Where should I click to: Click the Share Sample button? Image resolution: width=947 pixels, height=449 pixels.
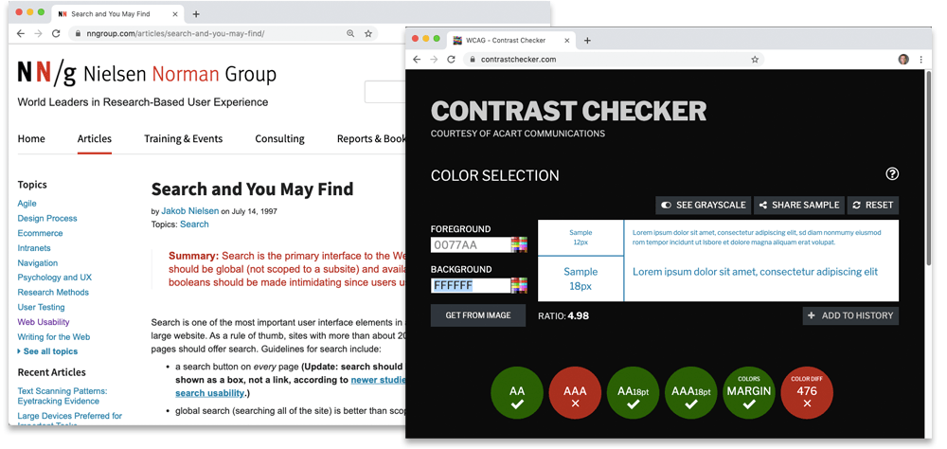[799, 205]
